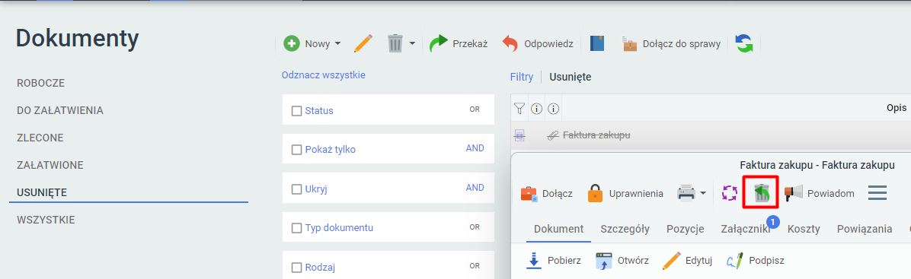Click Odznacz wszystkie link
The width and height of the screenshot is (911, 279).
tap(324, 75)
